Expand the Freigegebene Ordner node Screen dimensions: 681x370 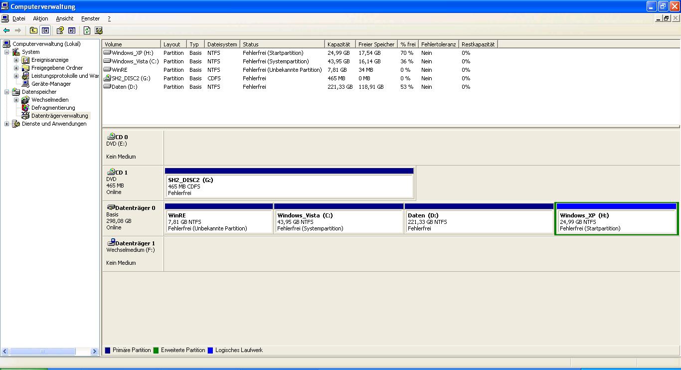pyautogui.click(x=16, y=68)
